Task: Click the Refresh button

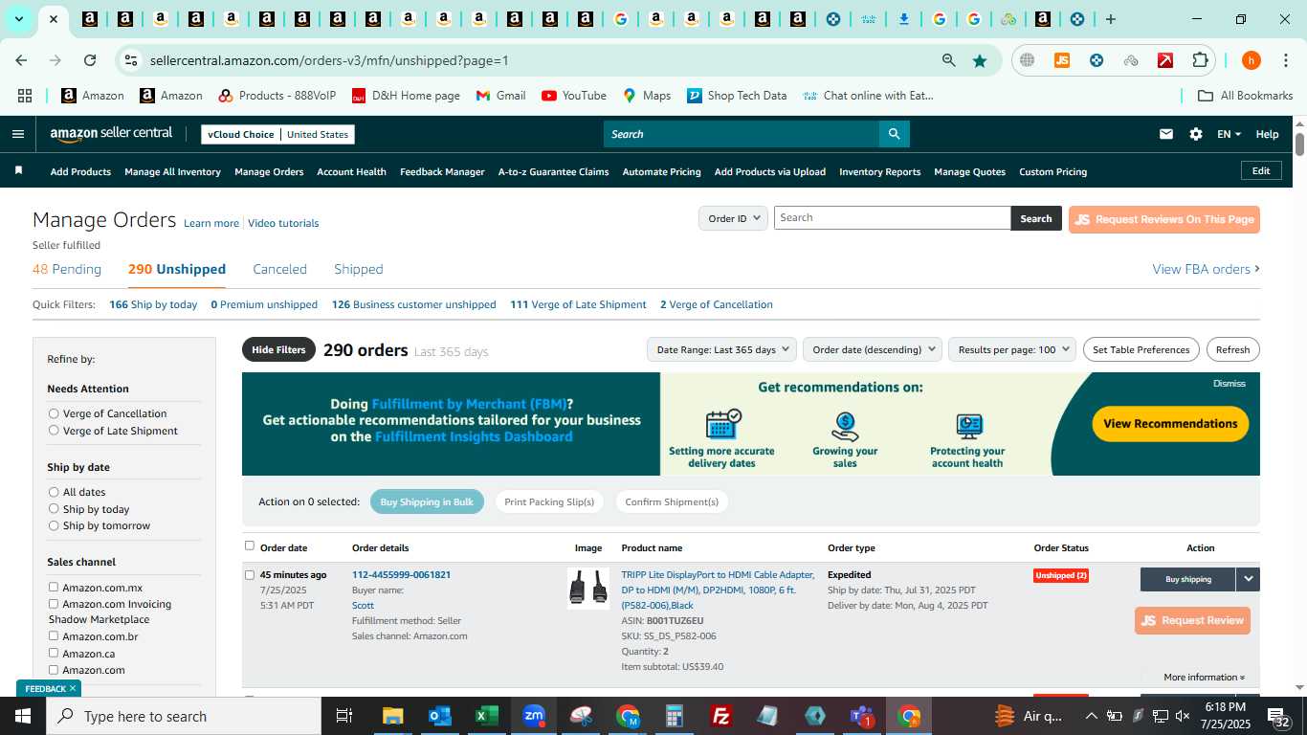Action: pos(1232,349)
